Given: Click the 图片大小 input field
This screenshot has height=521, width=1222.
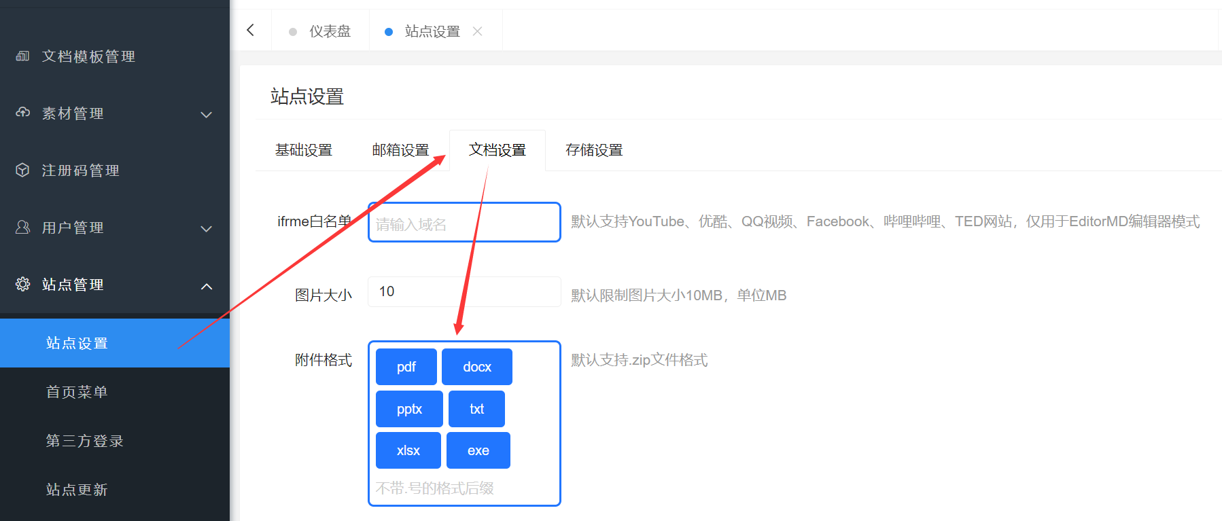Looking at the screenshot, I should [x=464, y=292].
